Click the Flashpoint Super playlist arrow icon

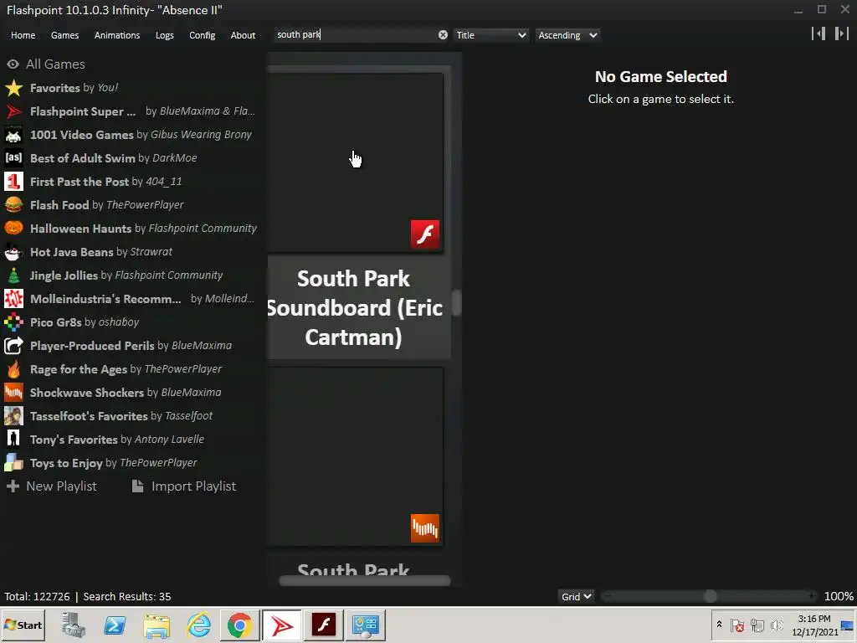[x=13, y=111]
